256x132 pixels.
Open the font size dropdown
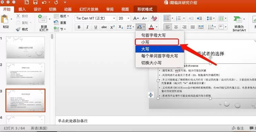click(128, 18)
